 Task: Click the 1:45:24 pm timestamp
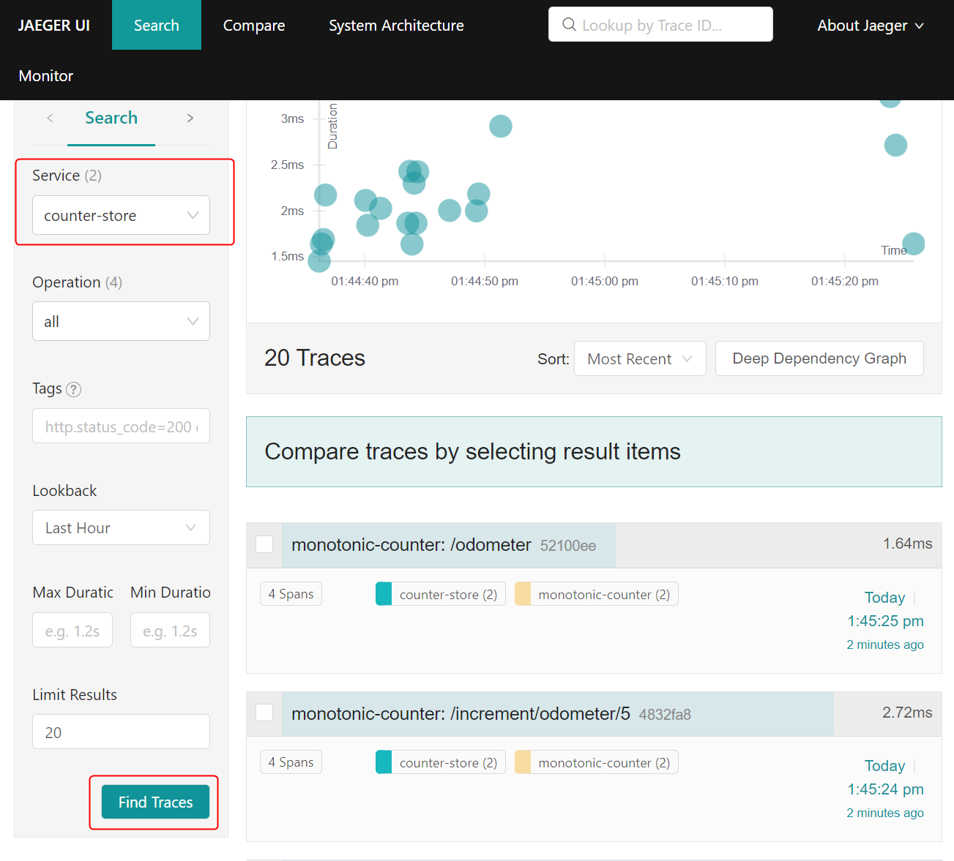coord(885,789)
